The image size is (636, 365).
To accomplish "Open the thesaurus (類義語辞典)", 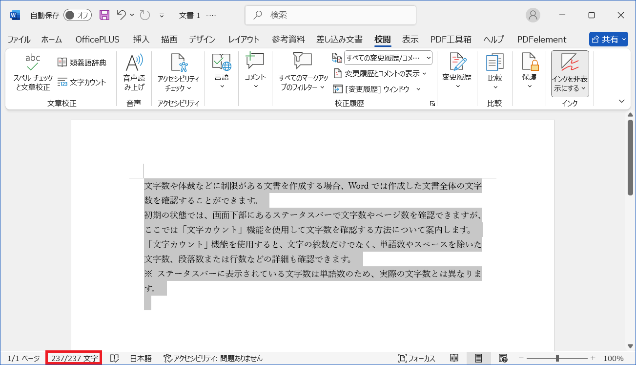I will (x=82, y=62).
